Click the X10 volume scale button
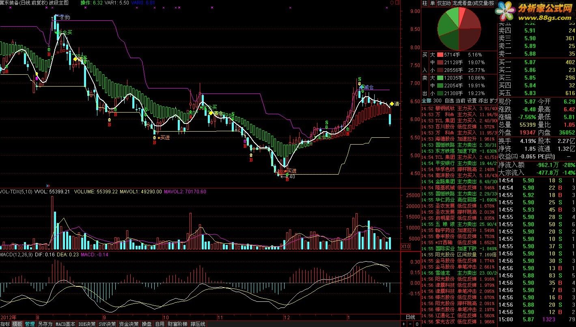 (x=406, y=247)
